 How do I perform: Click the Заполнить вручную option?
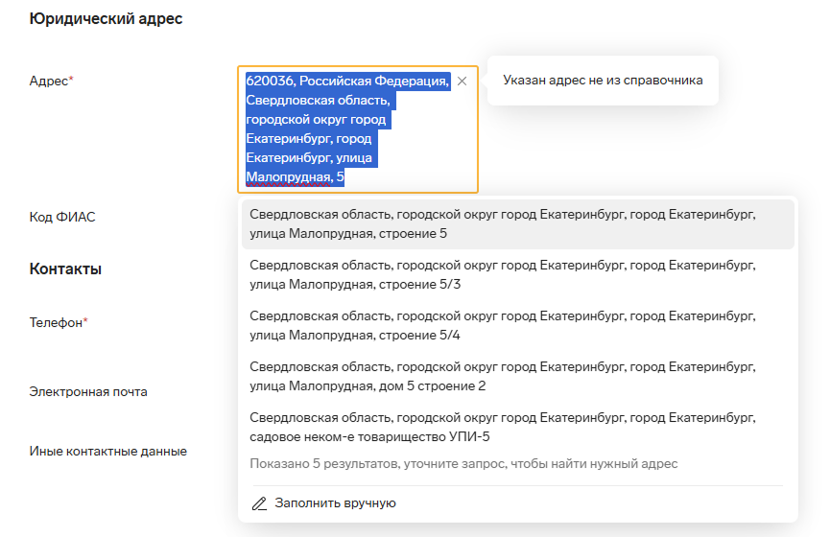point(335,503)
